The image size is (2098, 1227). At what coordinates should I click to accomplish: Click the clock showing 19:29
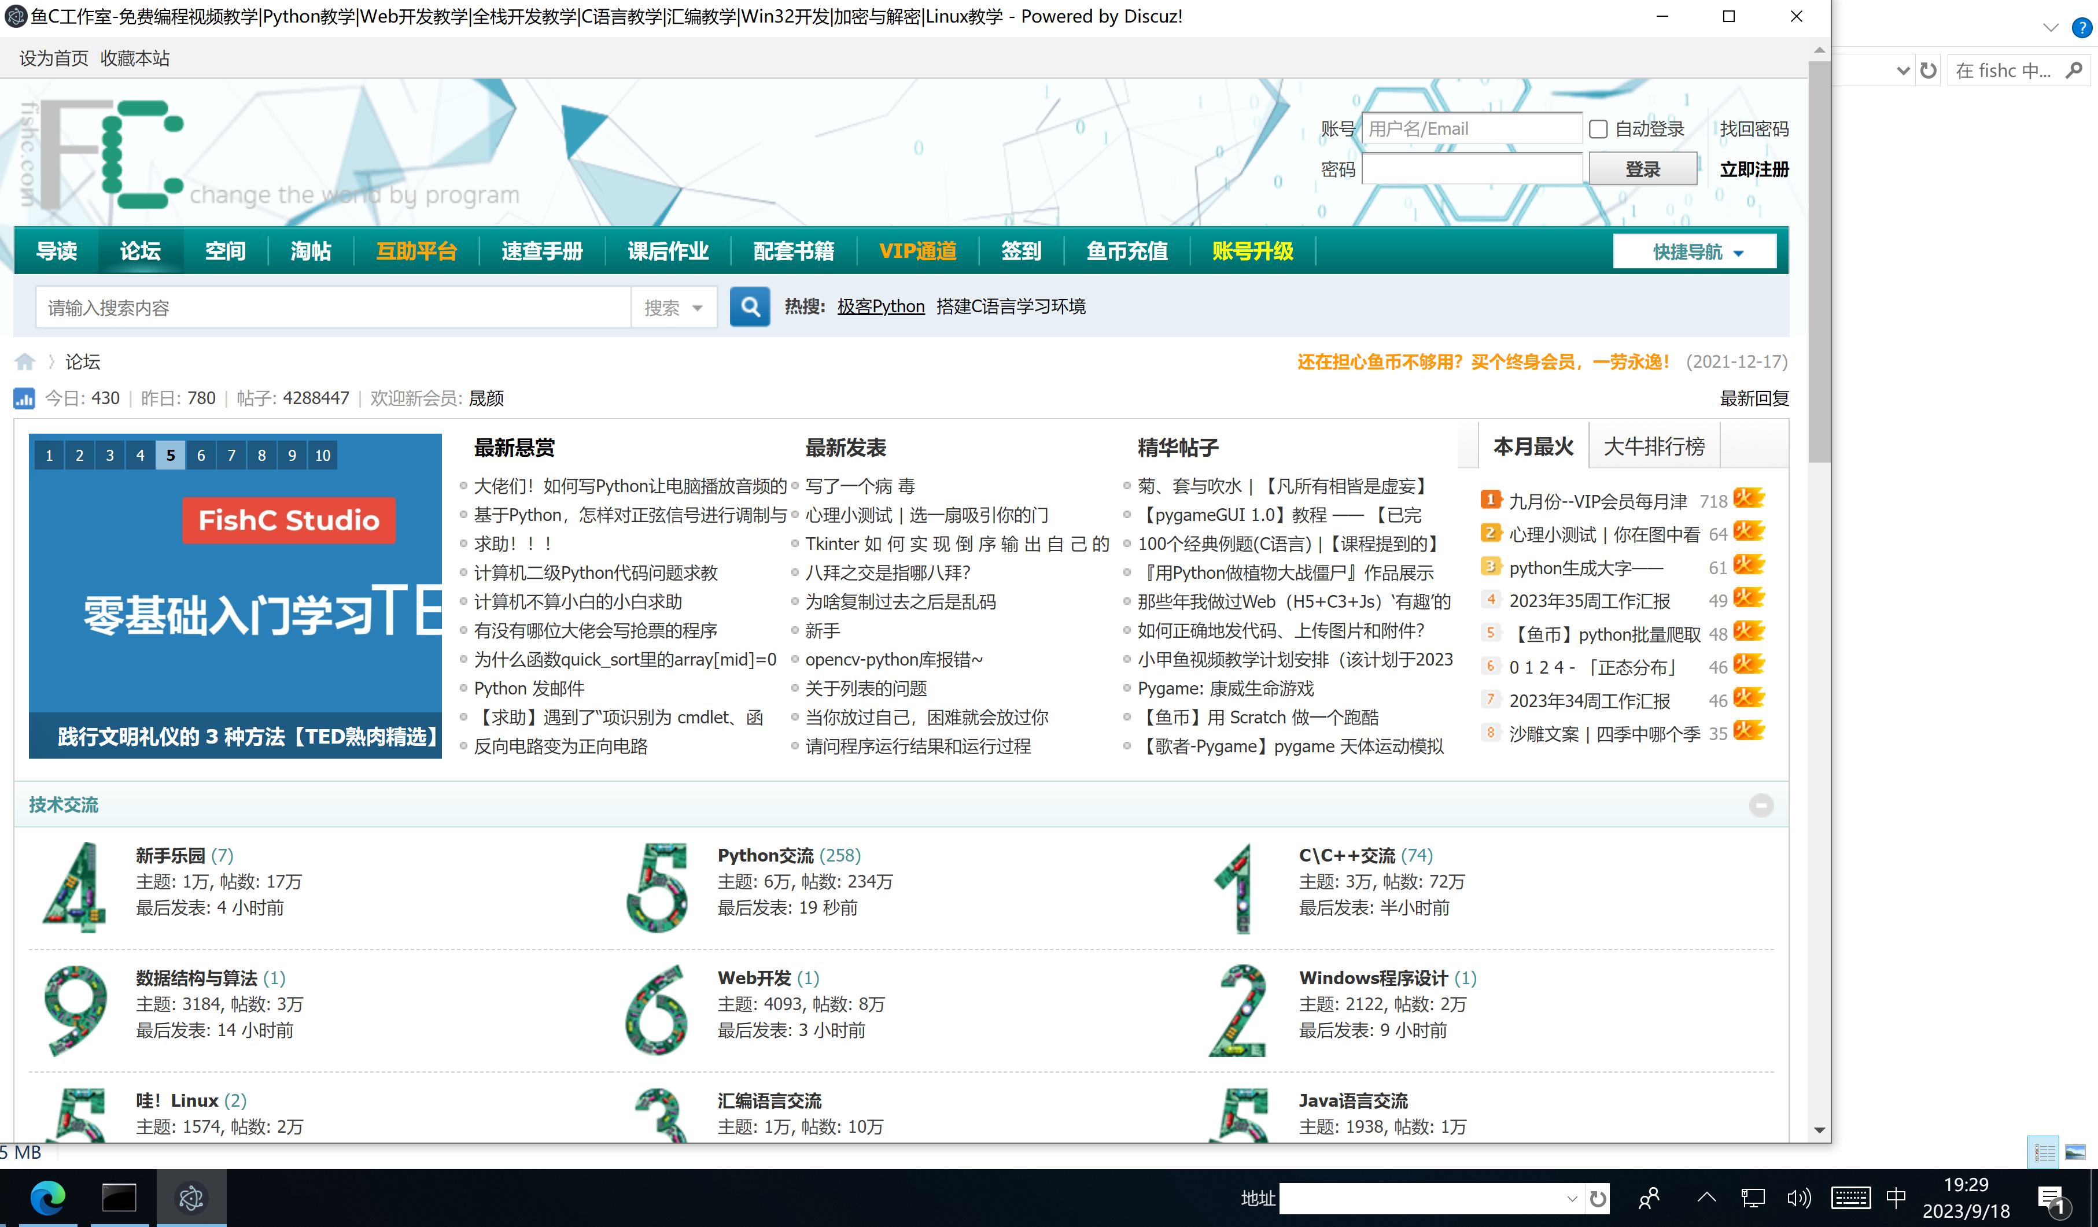[x=1967, y=1185]
